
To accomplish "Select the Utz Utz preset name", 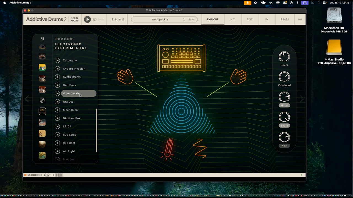I will click(x=68, y=102).
